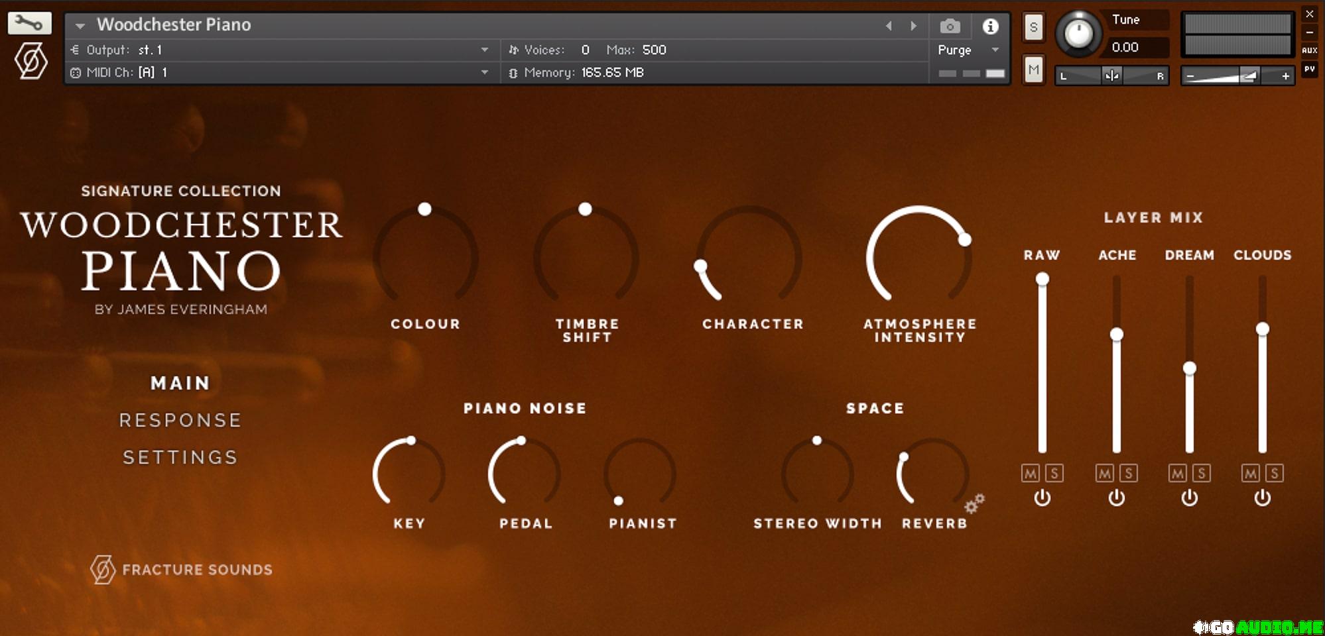The image size is (1325, 636).
Task: Open the MIDI Ch dropdown arrow
Action: pyautogui.click(x=485, y=73)
